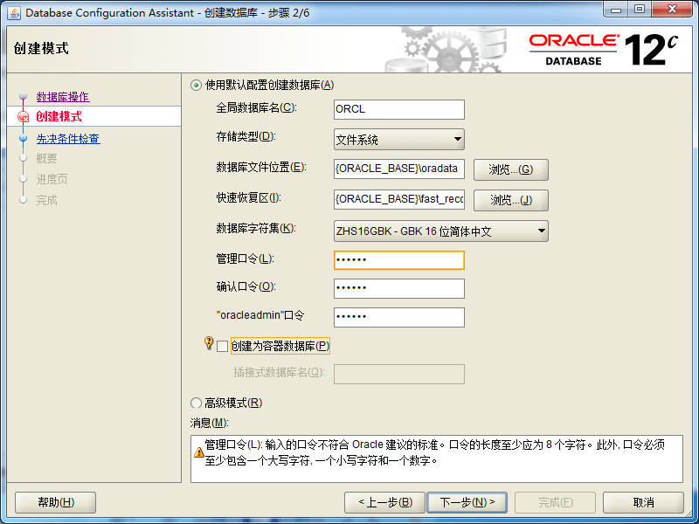The height and width of the screenshot is (524, 699).
Task: Click the 全局数据库名 input field
Action: tap(399, 109)
